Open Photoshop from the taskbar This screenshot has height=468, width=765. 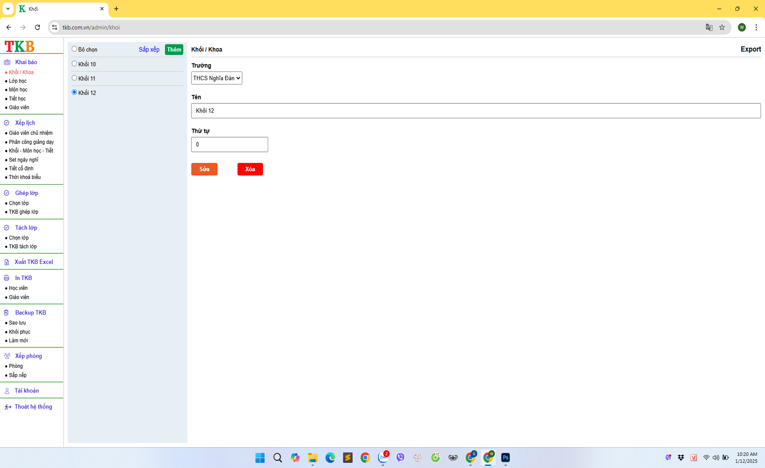[505, 458]
